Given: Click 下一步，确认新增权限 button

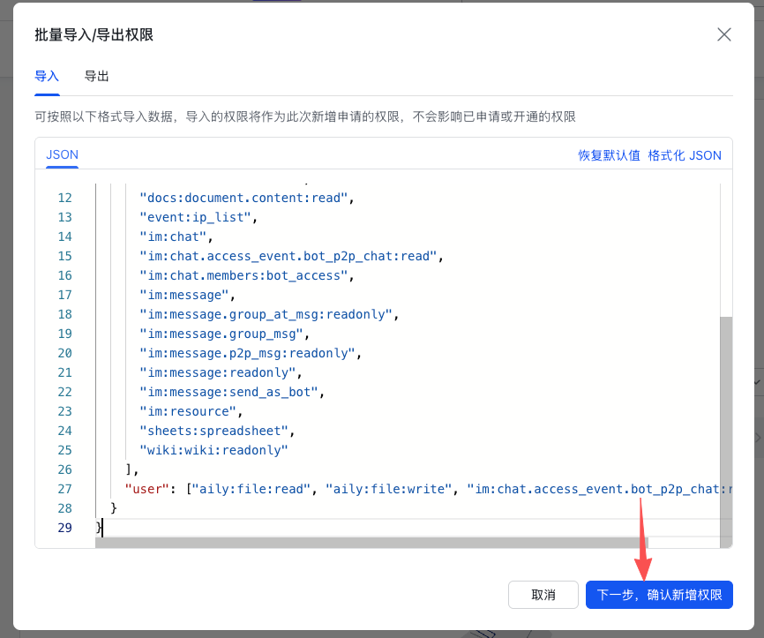Looking at the screenshot, I should tap(659, 595).
